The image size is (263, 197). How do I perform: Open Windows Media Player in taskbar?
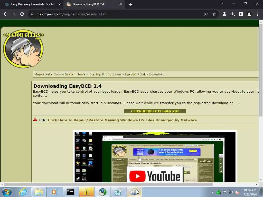[x=54, y=192]
